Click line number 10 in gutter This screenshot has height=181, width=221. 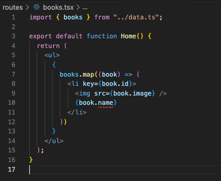pyautogui.click(x=11, y=103)
